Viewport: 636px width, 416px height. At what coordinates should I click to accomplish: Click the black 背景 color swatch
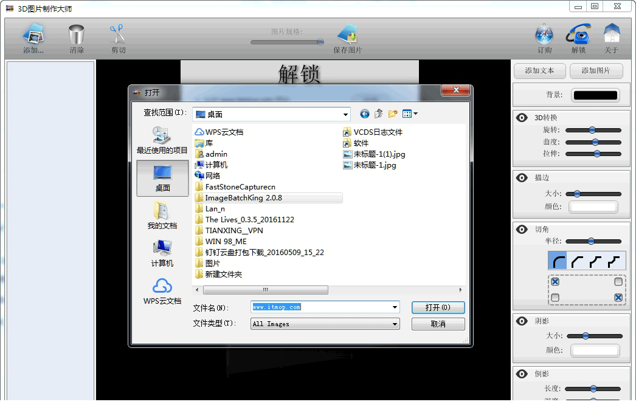pyautogui.click(x=595, y=95)
